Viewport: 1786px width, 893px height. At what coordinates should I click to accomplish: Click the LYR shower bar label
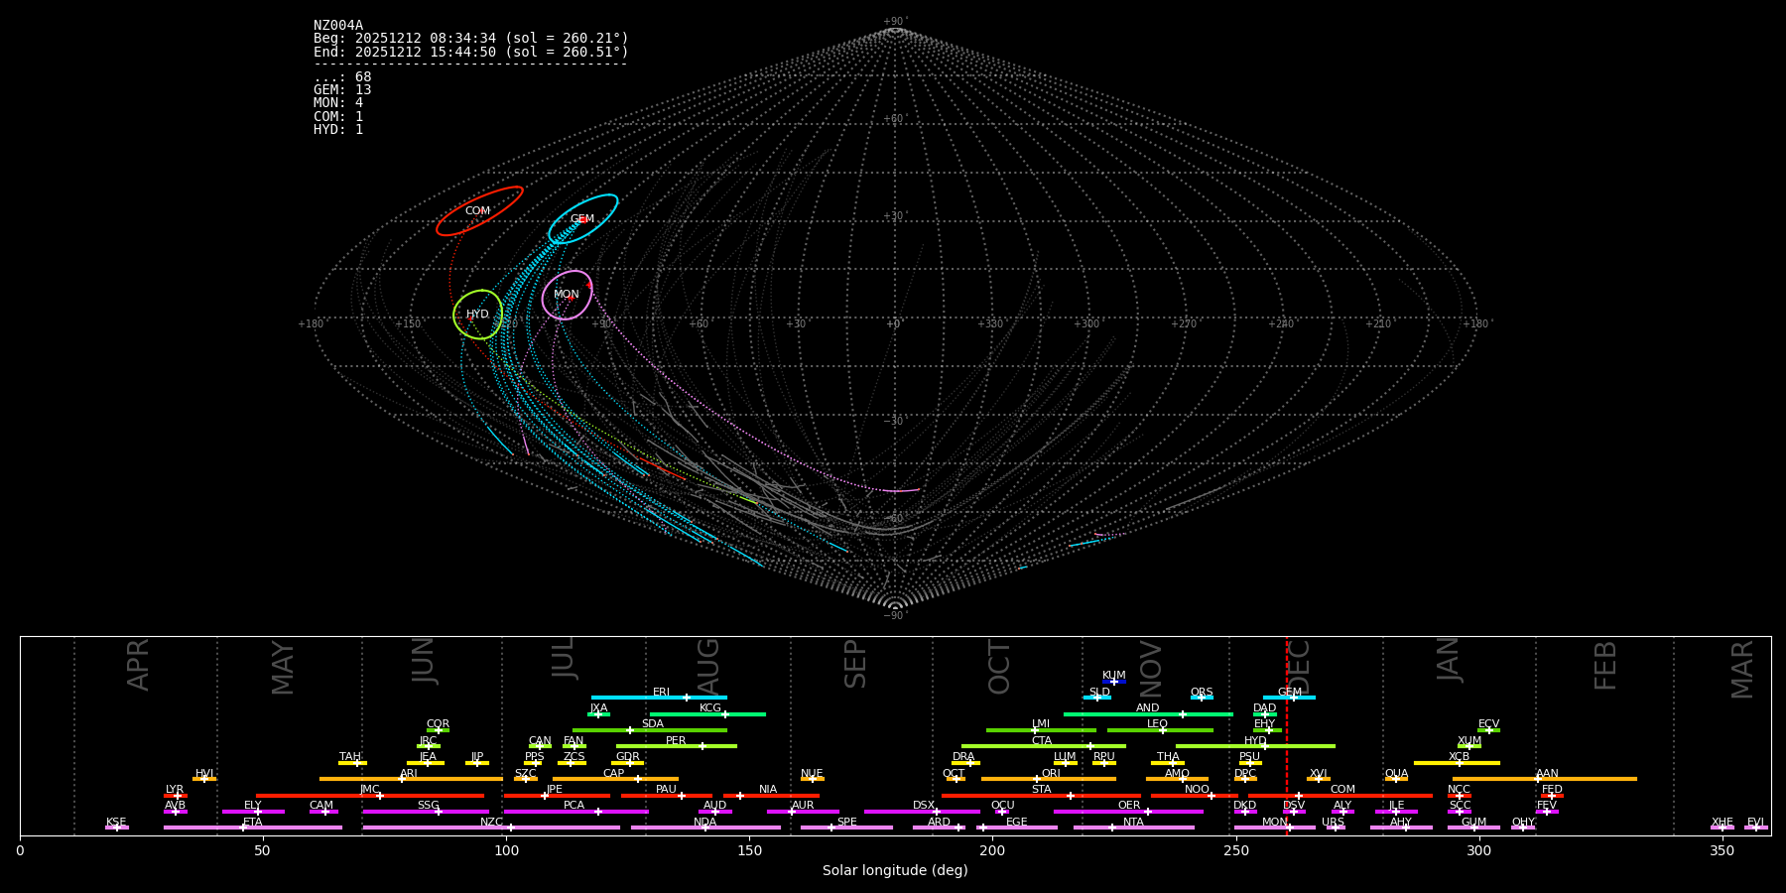(x=175, y=790)
